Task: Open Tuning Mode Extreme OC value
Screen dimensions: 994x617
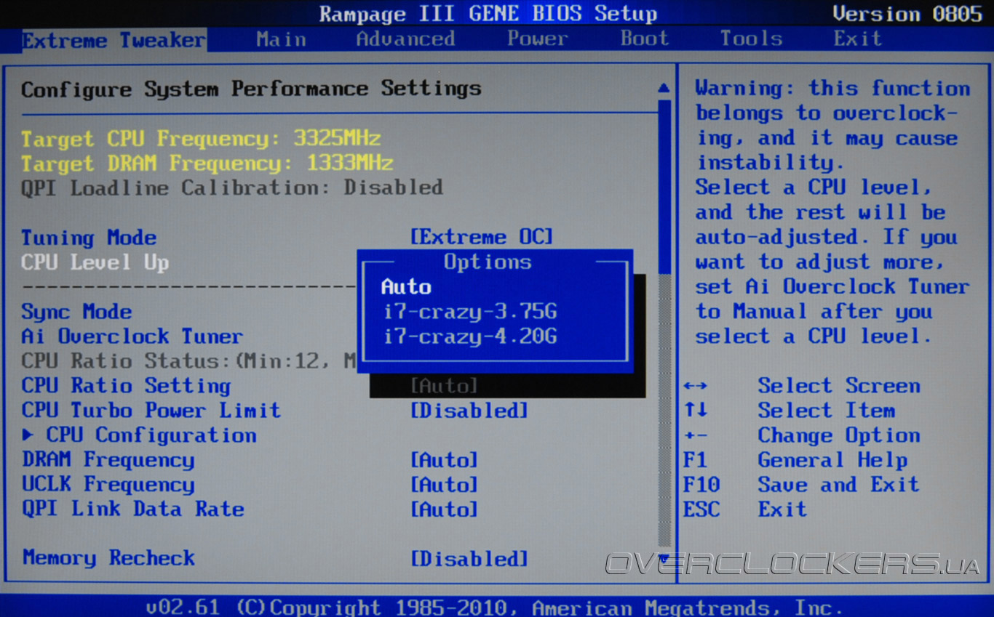Action: [x=482, y=237]
